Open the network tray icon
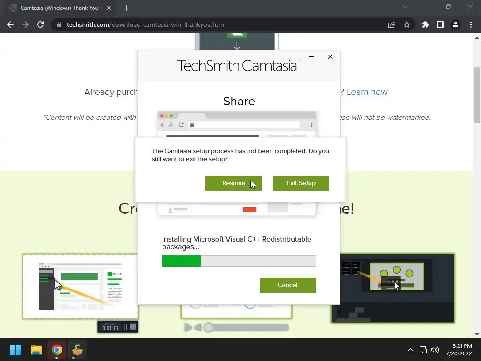 [x=424, y=350]
